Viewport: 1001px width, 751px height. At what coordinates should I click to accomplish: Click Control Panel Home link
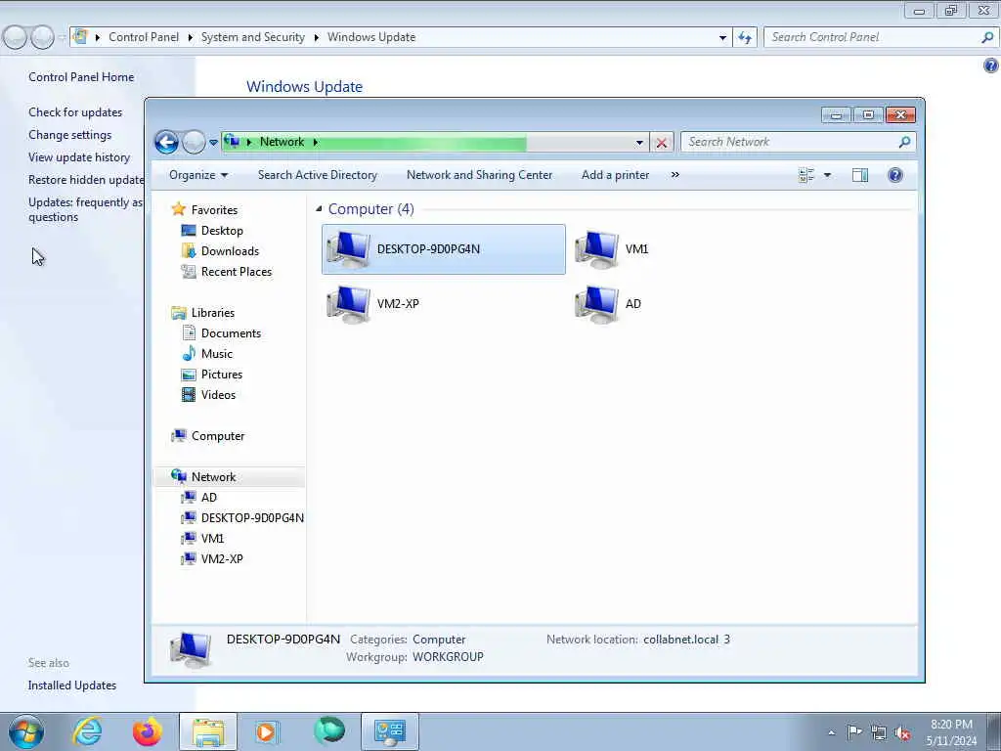(x=81, y=76)
